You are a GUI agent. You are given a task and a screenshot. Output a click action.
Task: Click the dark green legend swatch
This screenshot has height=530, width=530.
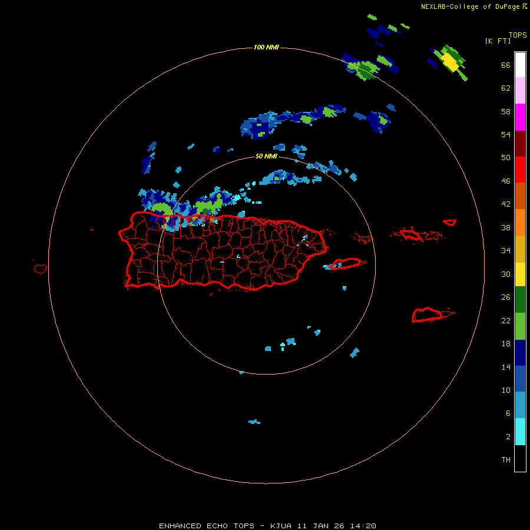pos(520,300)
